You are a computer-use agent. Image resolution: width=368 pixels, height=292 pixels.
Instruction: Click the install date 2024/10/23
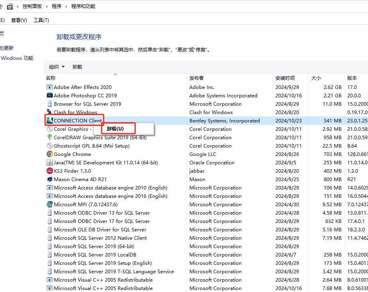pos(289,120)
